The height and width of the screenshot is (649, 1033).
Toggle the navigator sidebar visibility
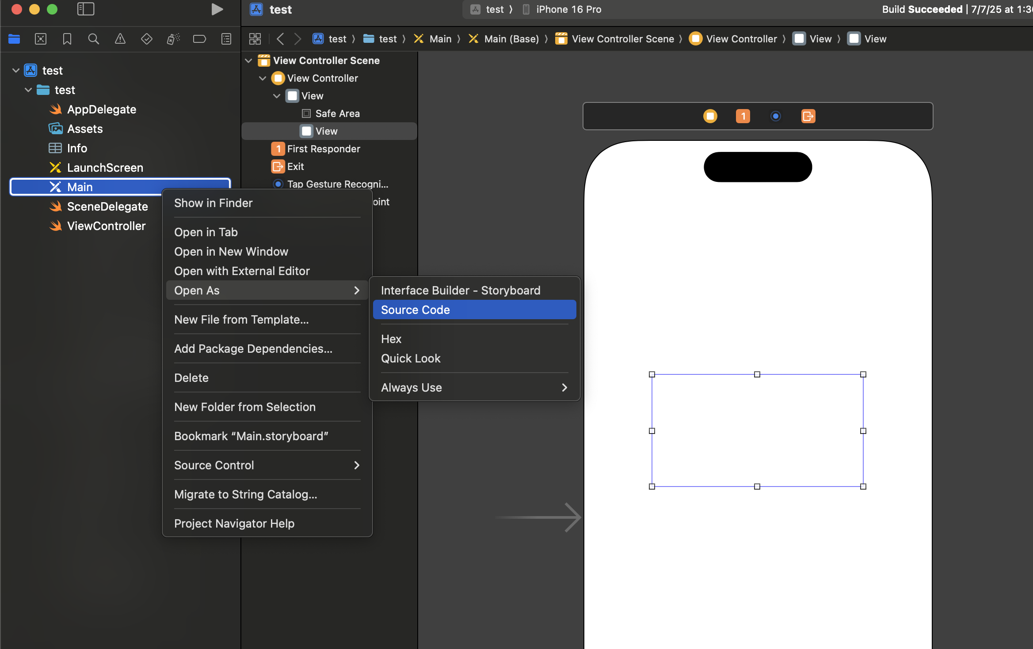coord(86,9)
